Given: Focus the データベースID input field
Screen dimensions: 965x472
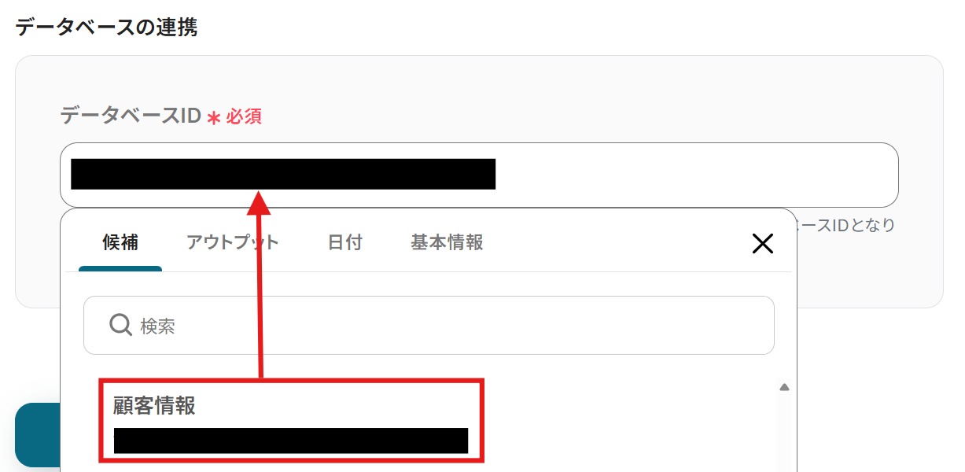Looking at the screenshot, I should click(x=479, y=175).
